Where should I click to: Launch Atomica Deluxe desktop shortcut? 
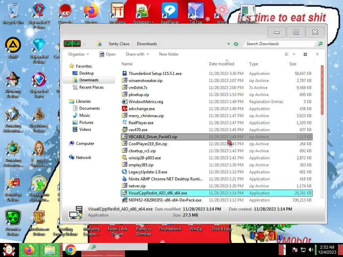pyautogui.click(x=13, y=223)
